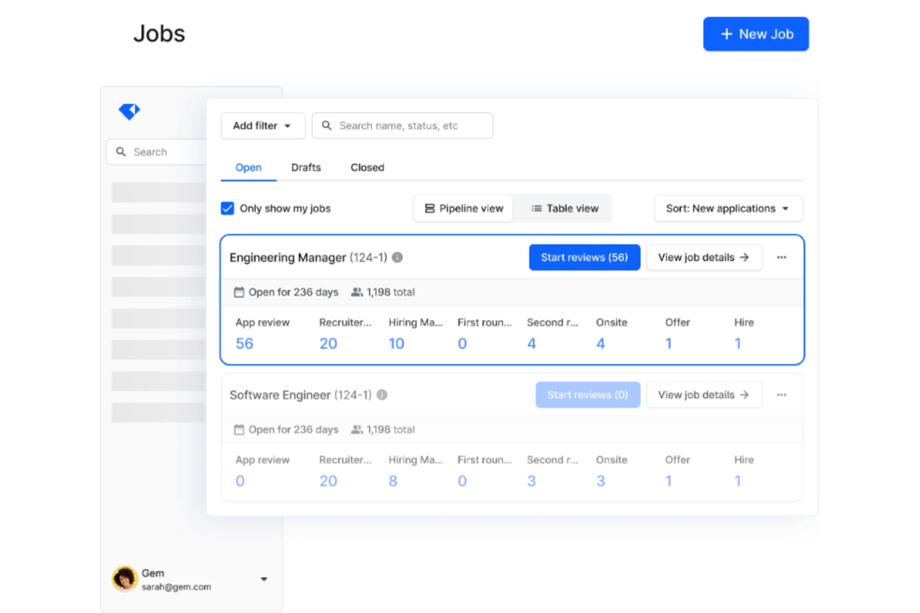Click the people icon next to 1,198 total
Screen dimensions: 920x613
click(355, 291)
